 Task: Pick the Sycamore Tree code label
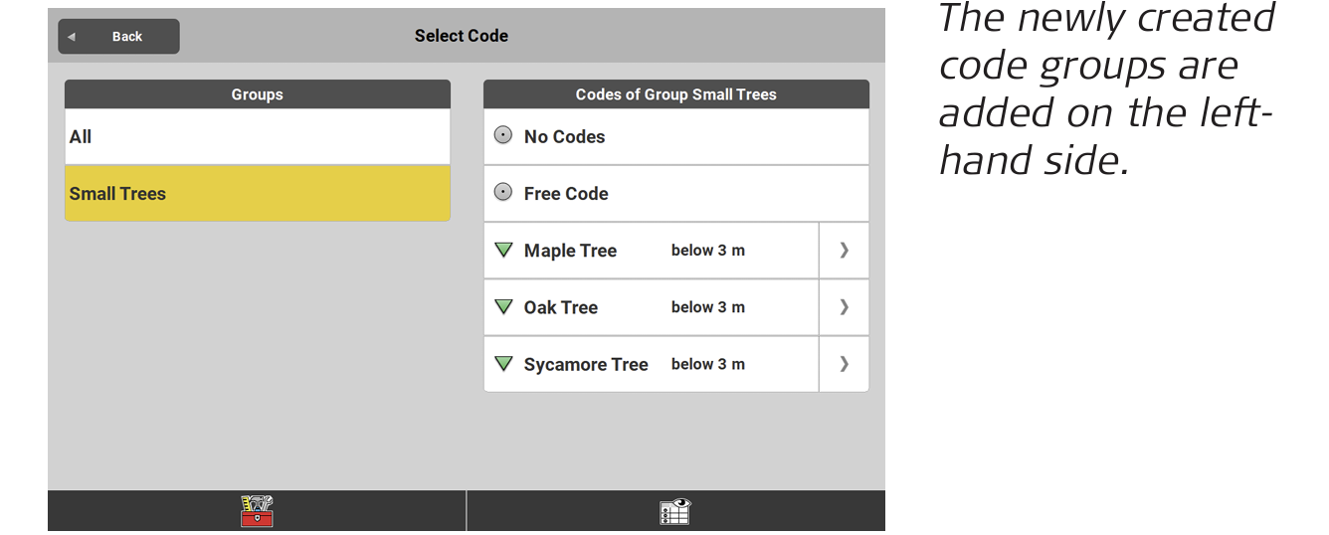pyautogui.click(x=586, y=365)
